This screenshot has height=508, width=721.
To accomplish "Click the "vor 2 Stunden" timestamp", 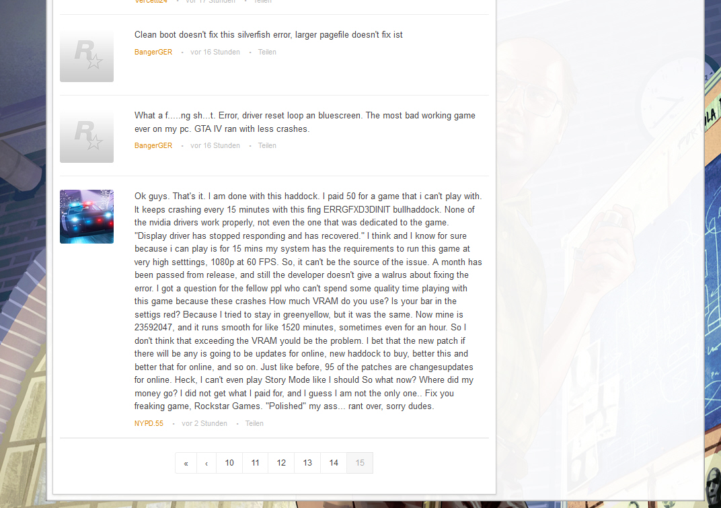I will click(x=204, y=423).
